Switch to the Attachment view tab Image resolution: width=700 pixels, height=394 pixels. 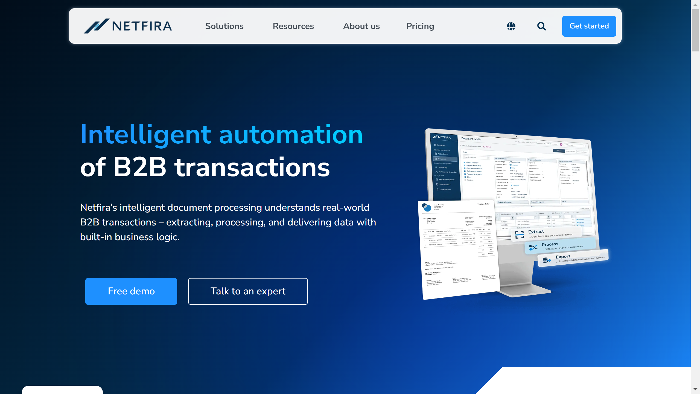pos(571,152)
